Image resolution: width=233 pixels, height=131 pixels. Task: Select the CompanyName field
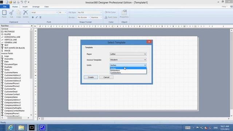(11, 97)
